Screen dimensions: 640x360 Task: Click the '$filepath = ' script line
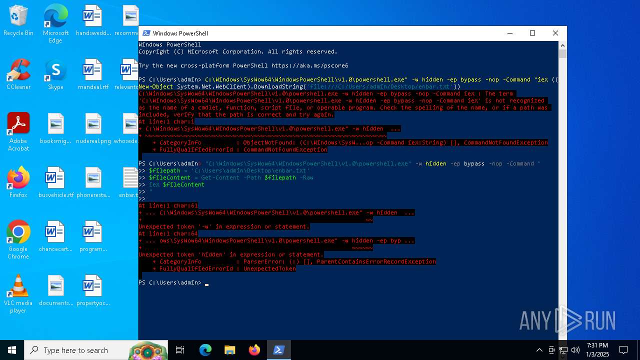229,170
